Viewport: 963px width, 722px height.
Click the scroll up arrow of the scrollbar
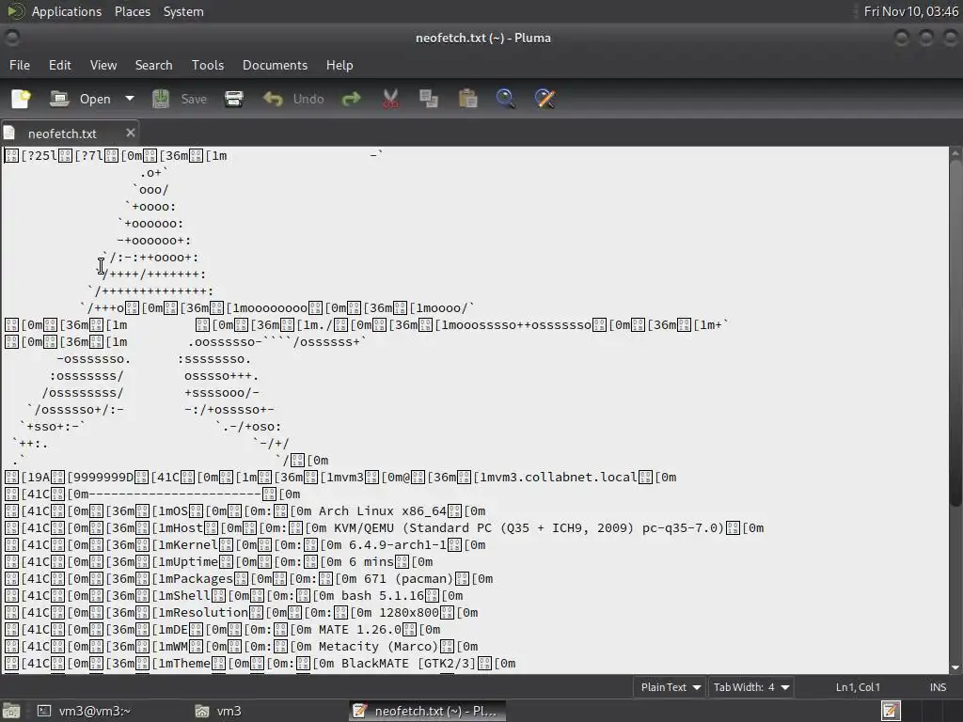point(955,151)
